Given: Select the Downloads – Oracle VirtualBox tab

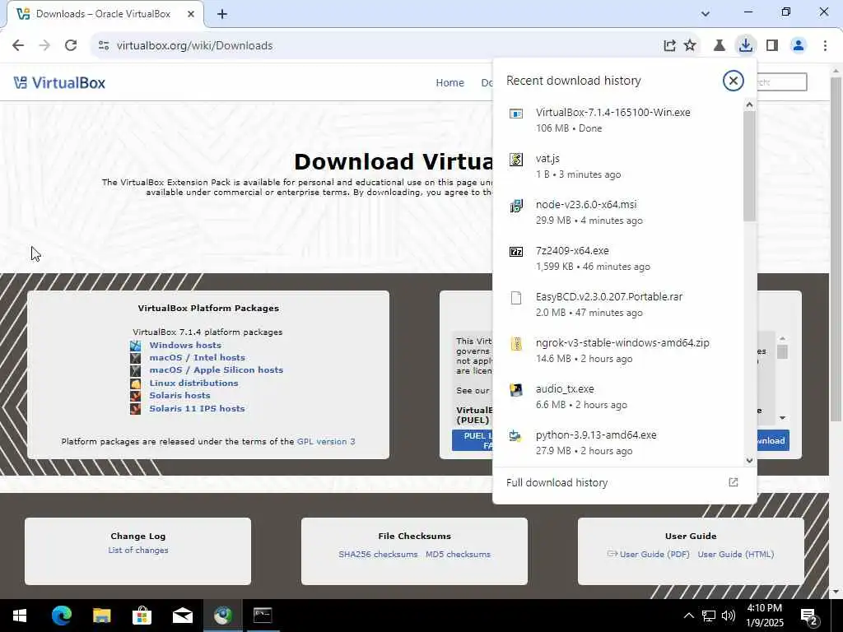Looking at the screenshot, I should click(103, 14).
